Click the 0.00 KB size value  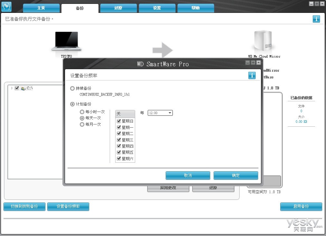pos(301,122)
